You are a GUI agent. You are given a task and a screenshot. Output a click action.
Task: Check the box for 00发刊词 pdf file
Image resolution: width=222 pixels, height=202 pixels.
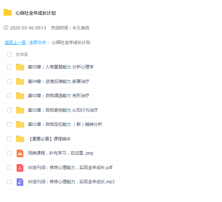9,168
